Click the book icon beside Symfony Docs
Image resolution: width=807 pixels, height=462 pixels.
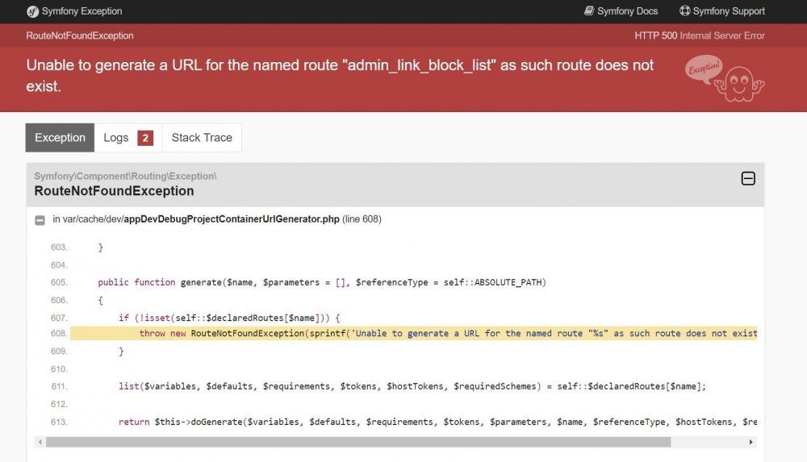[x=589, y=11]
